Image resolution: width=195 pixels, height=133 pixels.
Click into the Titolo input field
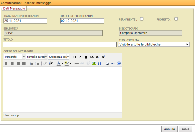[56, 44]
